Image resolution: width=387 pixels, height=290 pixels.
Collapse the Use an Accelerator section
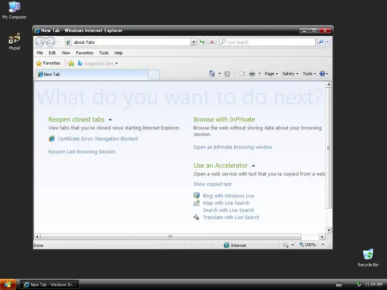click(x=253, y=166)
